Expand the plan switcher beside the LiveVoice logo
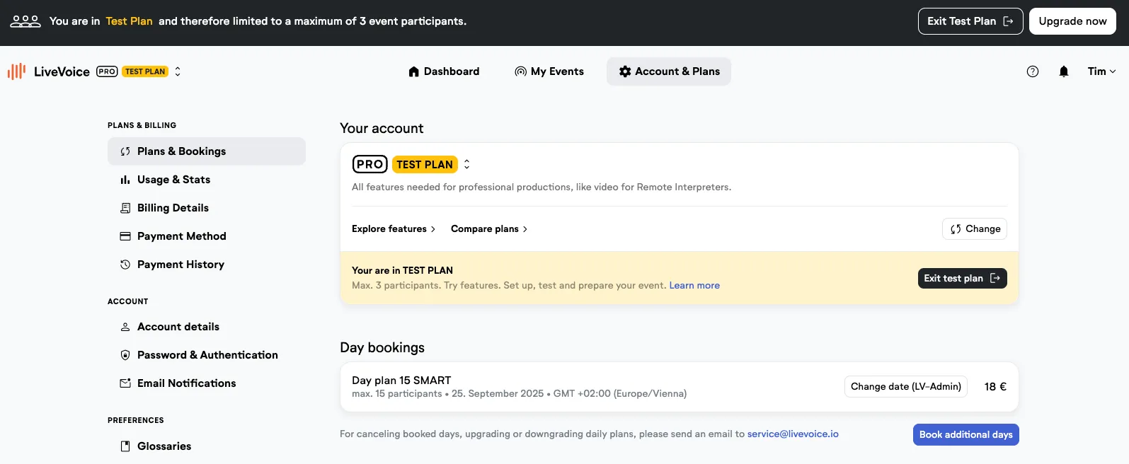This screenshot has width=1129, height=464. click(178, 71)
